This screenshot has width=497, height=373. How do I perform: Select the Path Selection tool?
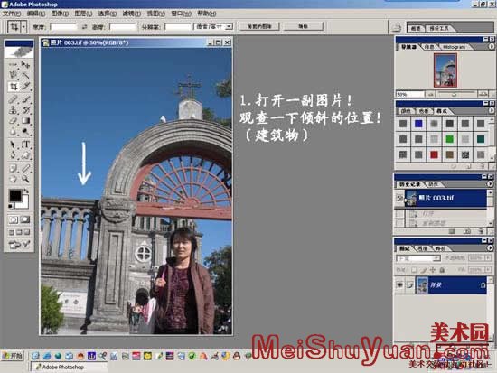tap(13, 145)
